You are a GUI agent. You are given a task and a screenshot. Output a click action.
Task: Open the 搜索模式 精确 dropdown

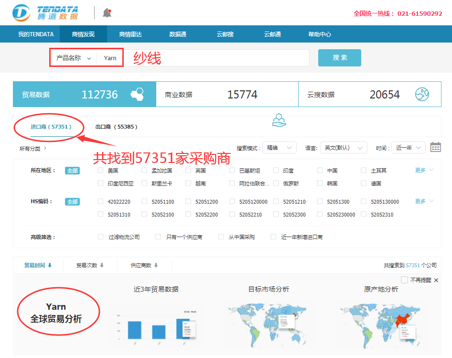click(279, 147)
